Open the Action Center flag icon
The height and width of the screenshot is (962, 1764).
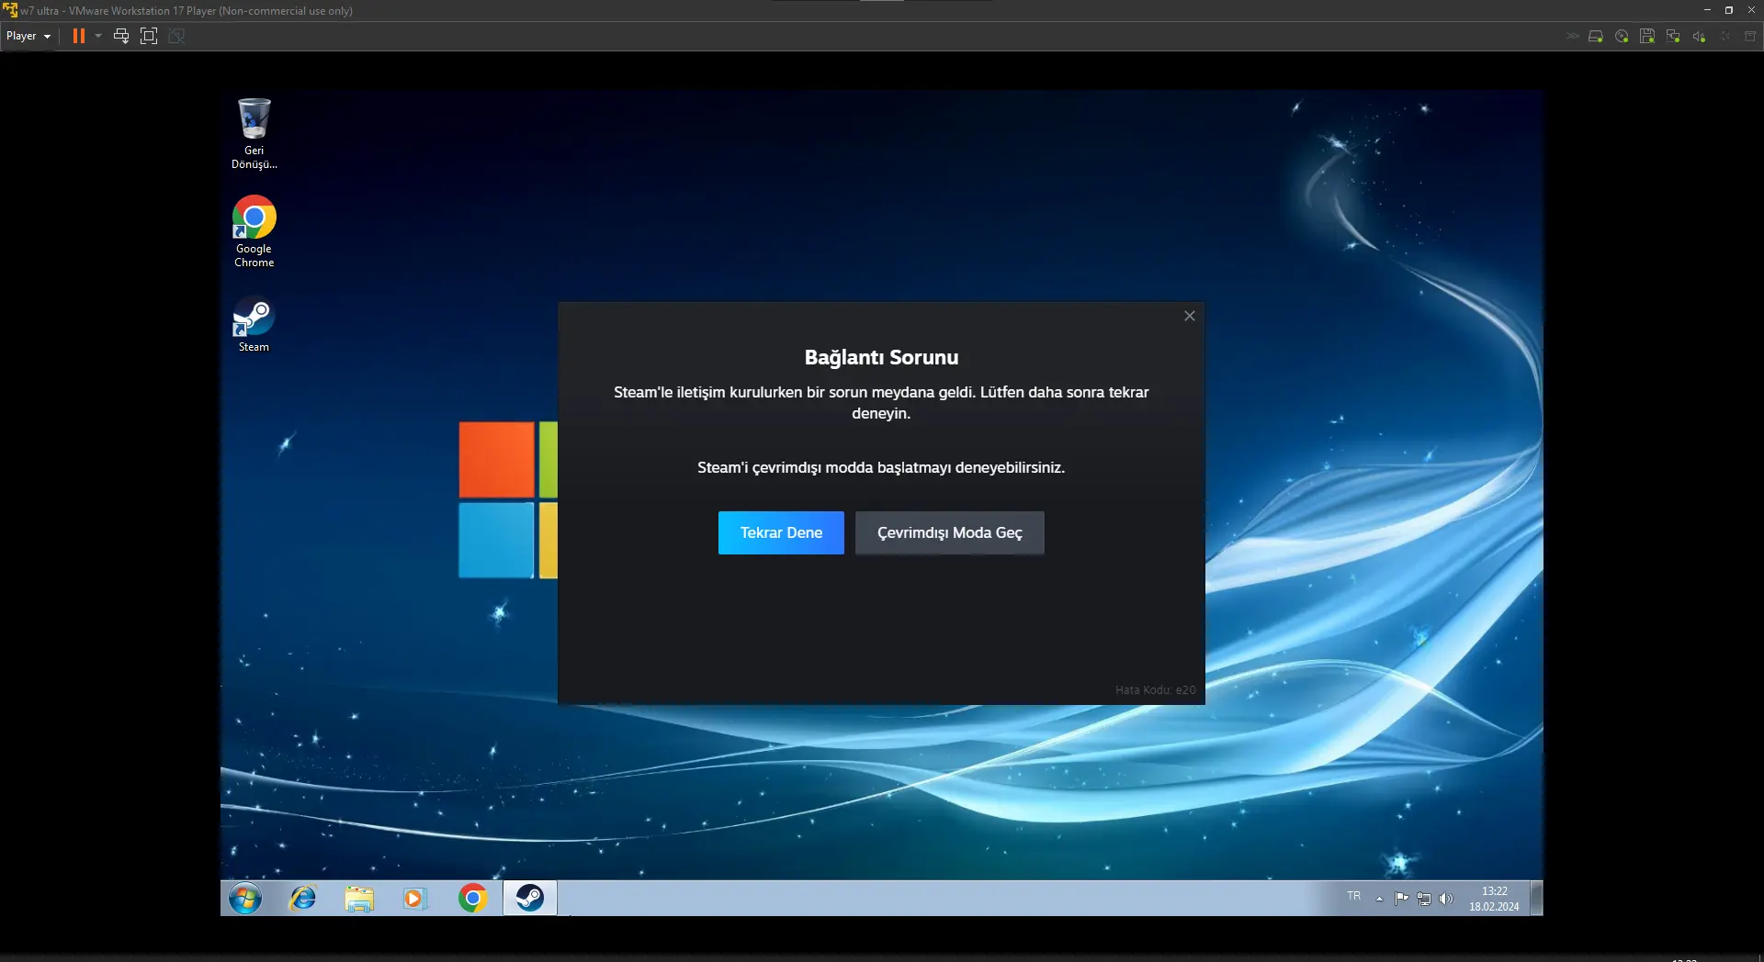pos(1401,899)
